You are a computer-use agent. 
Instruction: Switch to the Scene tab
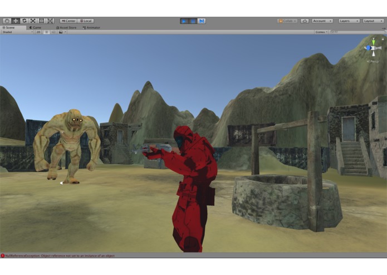point(13,28)
